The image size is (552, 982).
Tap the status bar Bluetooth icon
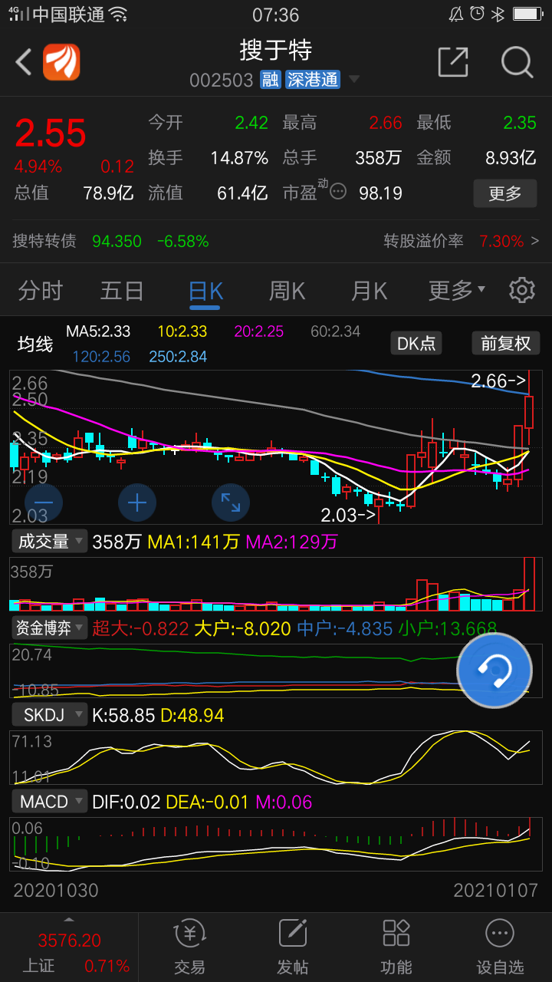point(498,14)
